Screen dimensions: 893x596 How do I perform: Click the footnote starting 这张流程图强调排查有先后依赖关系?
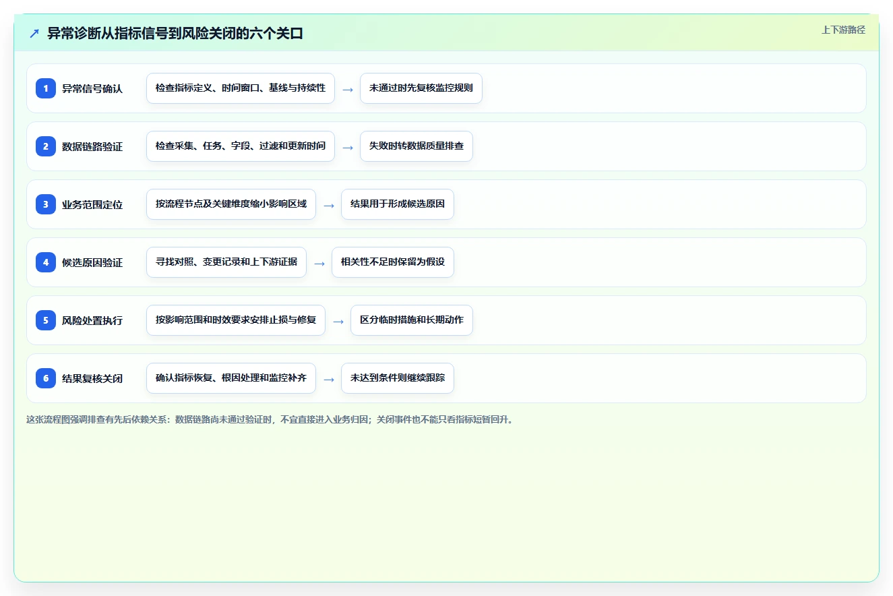pos(271,419)
